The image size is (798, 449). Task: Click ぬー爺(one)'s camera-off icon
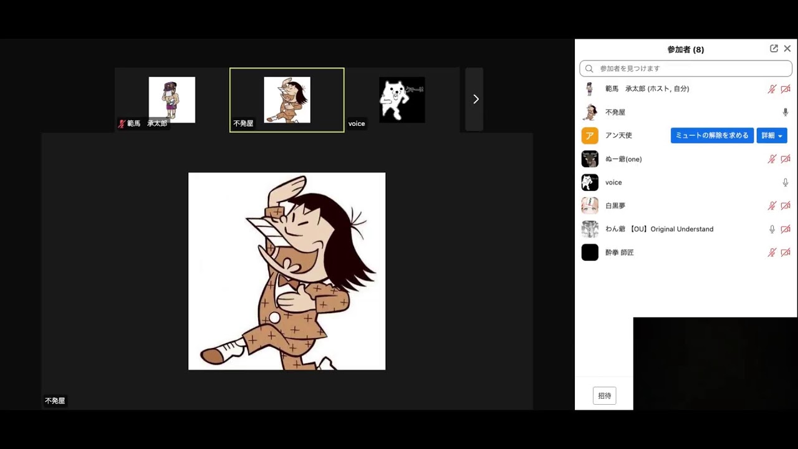coord(786,159)
